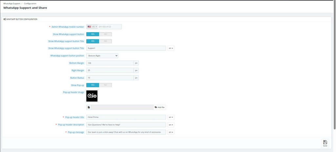Click the Add file button
This screenshot has height=152, width=336.
point(160,107)
